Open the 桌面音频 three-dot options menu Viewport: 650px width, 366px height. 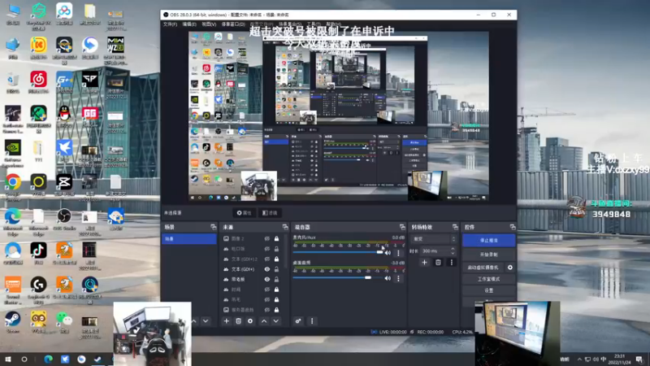pos(398,277)
